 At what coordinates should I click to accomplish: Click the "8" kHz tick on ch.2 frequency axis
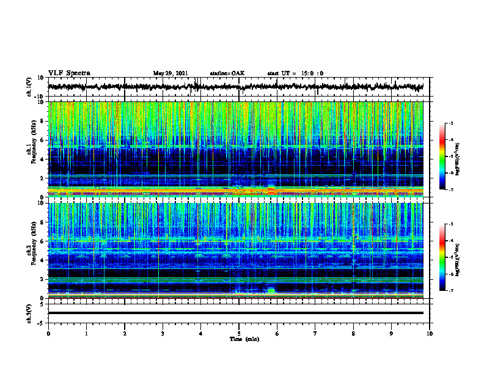(x=42, y=222)
